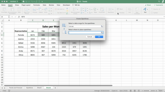Add a new sheet with plus button

coord(55,88)
